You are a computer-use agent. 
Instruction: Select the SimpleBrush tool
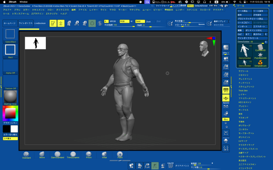point(260,64)
